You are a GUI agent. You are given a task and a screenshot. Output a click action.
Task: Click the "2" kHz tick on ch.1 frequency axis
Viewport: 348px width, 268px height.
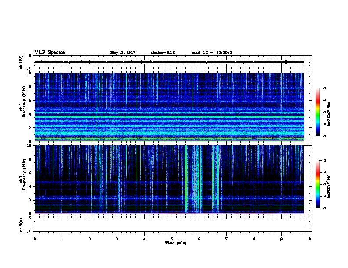coord(31,127)
